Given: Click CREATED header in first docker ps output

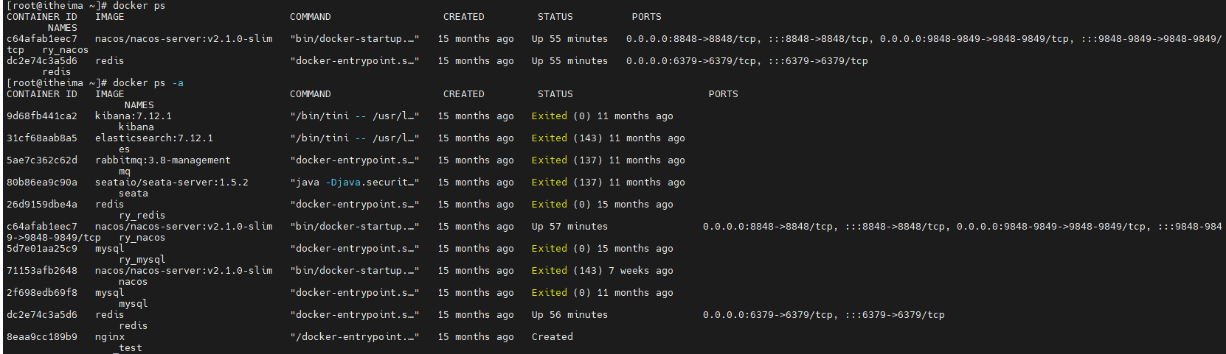Looking at the screenshot, I should [x=464, y=17].
